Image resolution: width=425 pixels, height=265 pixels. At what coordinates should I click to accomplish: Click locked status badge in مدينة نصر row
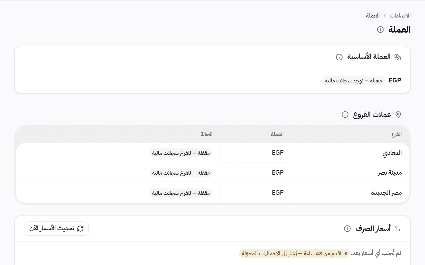[181, 173]
